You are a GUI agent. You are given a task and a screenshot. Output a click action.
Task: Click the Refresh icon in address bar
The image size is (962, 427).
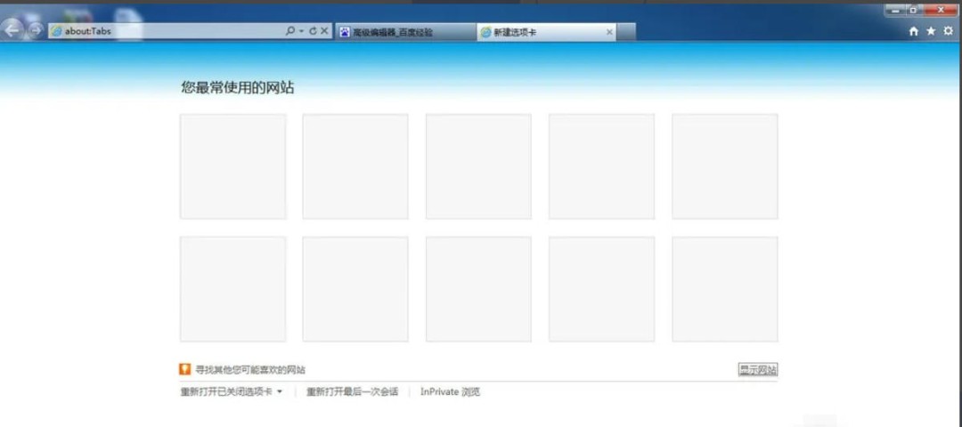tap(313, 31)
